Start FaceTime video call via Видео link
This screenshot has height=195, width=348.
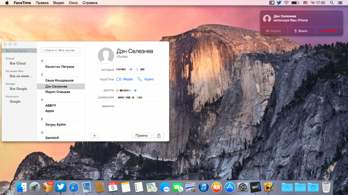[x=125, y=79]
